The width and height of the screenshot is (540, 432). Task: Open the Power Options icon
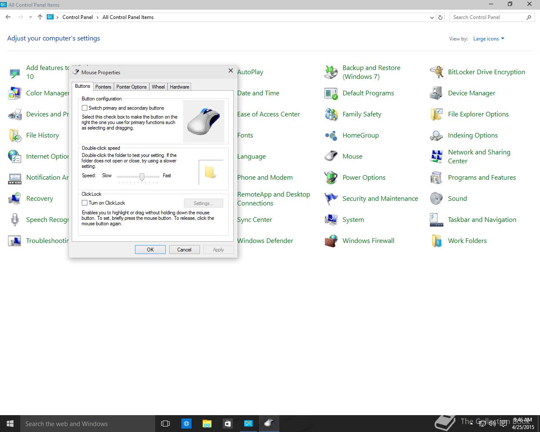pyautogui.click(x=331, y=178)
